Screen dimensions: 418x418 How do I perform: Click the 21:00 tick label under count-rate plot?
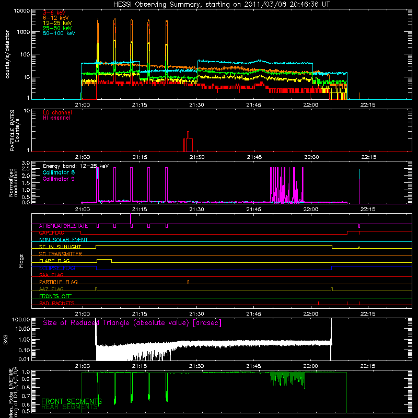tap(83, 105)
